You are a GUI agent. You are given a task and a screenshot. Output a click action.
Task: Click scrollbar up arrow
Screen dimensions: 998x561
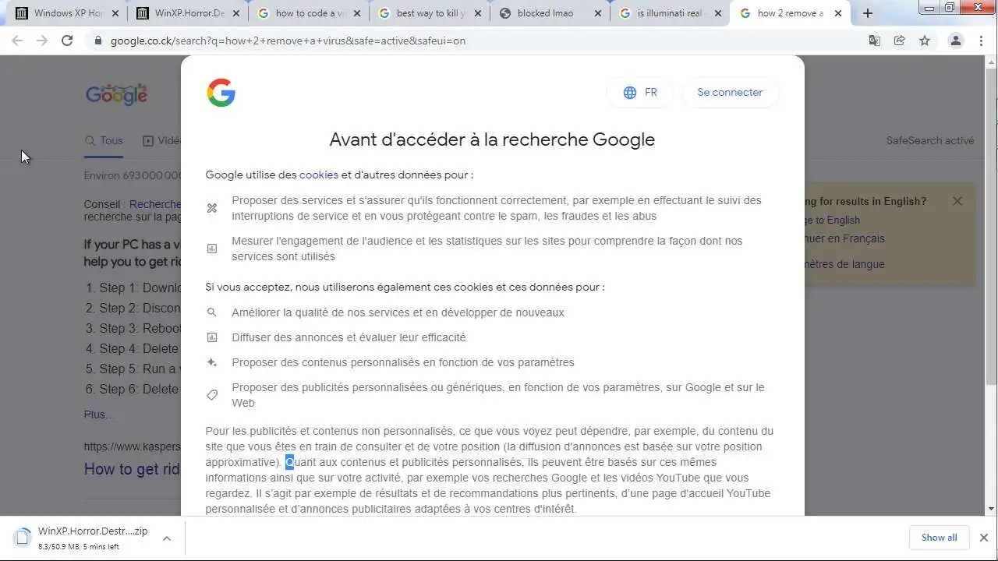click(991, 61)
